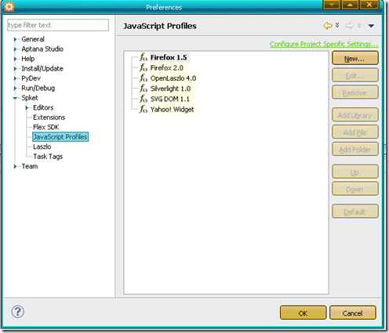The height and width of the screenshot is (333, 389).
Task: Expand the Run/Debug tree node
Action: (x=15, y=88)
